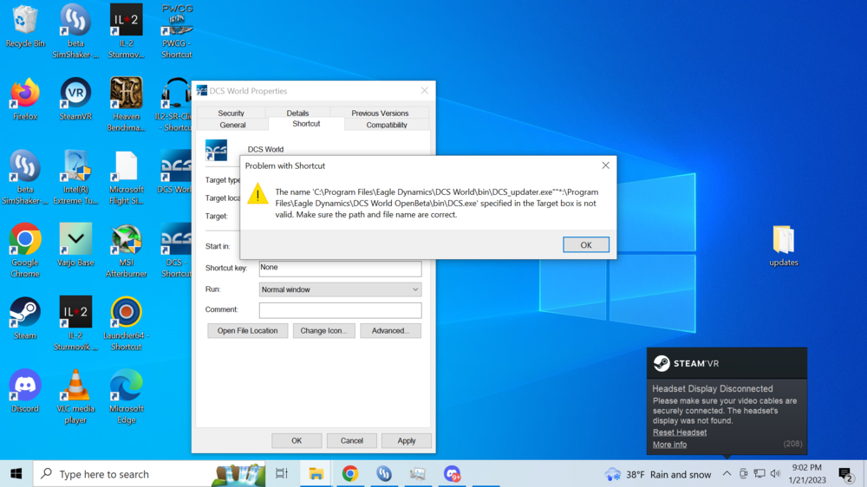
Task: Select the updates folder on the desktop
Action: pos(784,245)
